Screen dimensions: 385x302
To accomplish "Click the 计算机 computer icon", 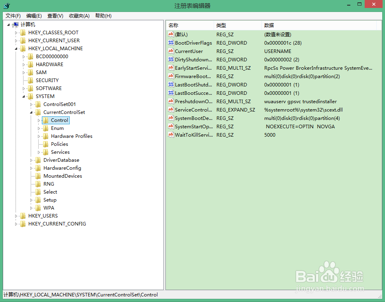I will coord(16,25).
